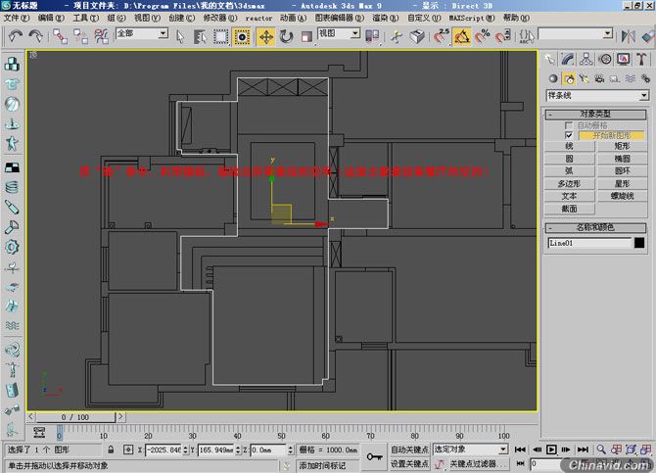Activate the Select and Link tool
This screenshot has width=656, height=473.
[x=60, y=36]
